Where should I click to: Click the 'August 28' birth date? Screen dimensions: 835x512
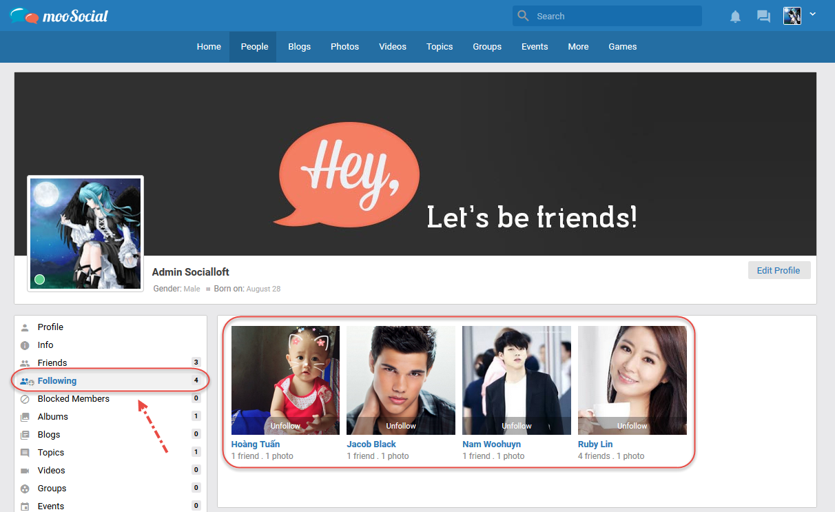coord(263,289)
